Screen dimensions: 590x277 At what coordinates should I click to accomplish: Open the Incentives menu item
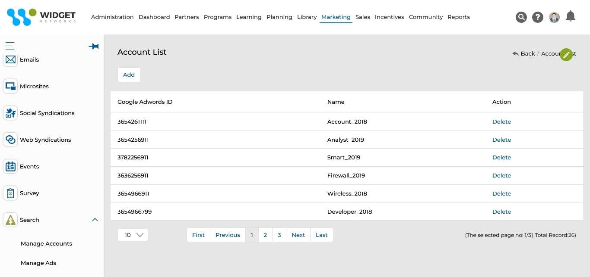click(x=389, y=17)
